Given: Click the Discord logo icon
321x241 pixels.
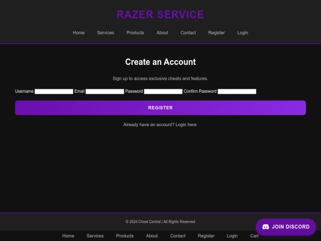Looking at the screenshot, I should (x=266, y=227).
